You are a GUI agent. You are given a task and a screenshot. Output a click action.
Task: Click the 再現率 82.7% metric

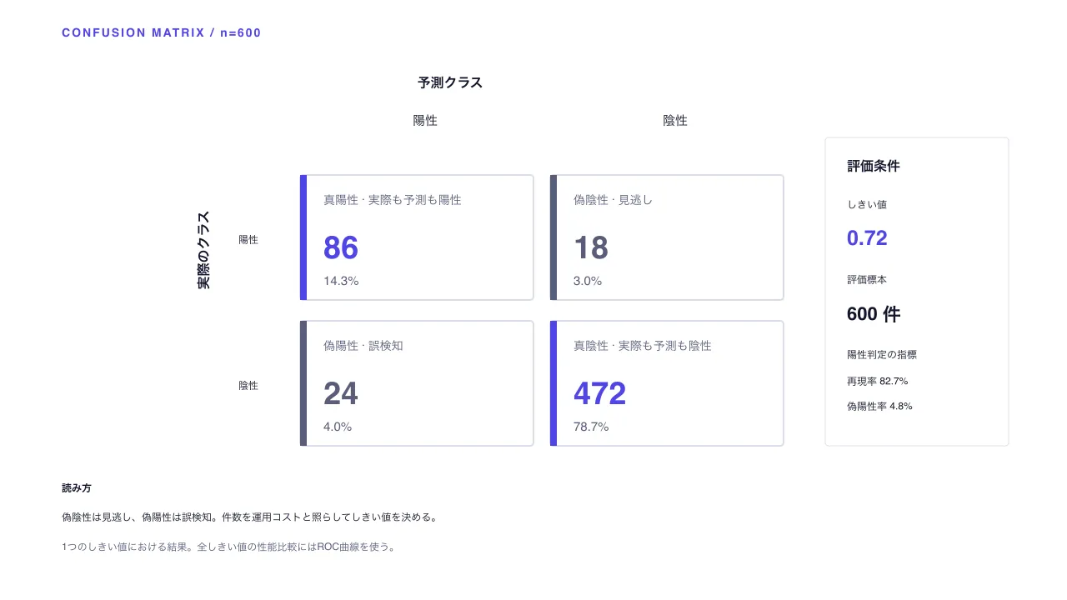point(878,381)
